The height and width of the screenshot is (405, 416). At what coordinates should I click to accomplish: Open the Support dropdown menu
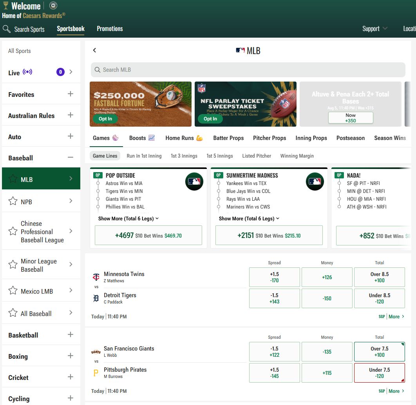(374, 29)
